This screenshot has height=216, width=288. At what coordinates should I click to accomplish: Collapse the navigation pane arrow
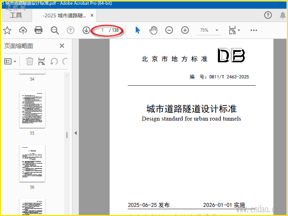tap(76, 133)
